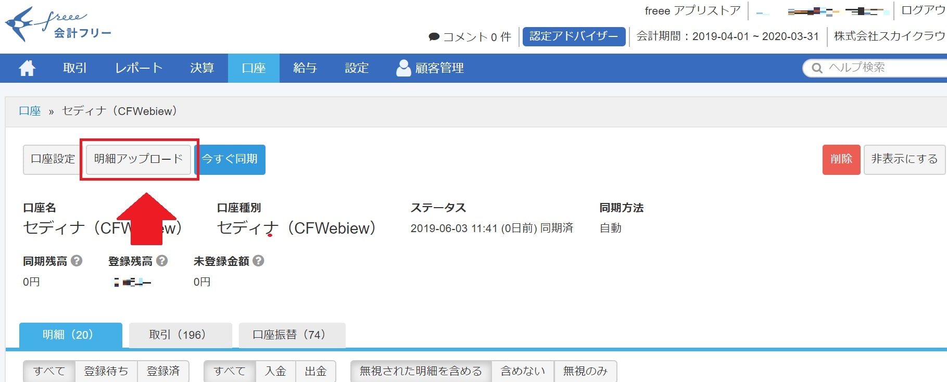
Task: Filter statements by 出金
Action: 315,371
